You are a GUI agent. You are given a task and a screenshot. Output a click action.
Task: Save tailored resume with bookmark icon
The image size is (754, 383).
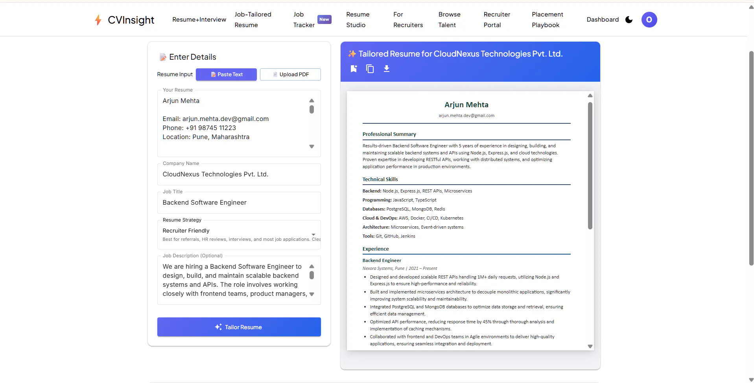(354, 69)
